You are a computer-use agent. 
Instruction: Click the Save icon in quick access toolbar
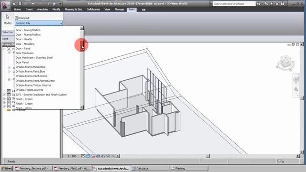(20, 4)
